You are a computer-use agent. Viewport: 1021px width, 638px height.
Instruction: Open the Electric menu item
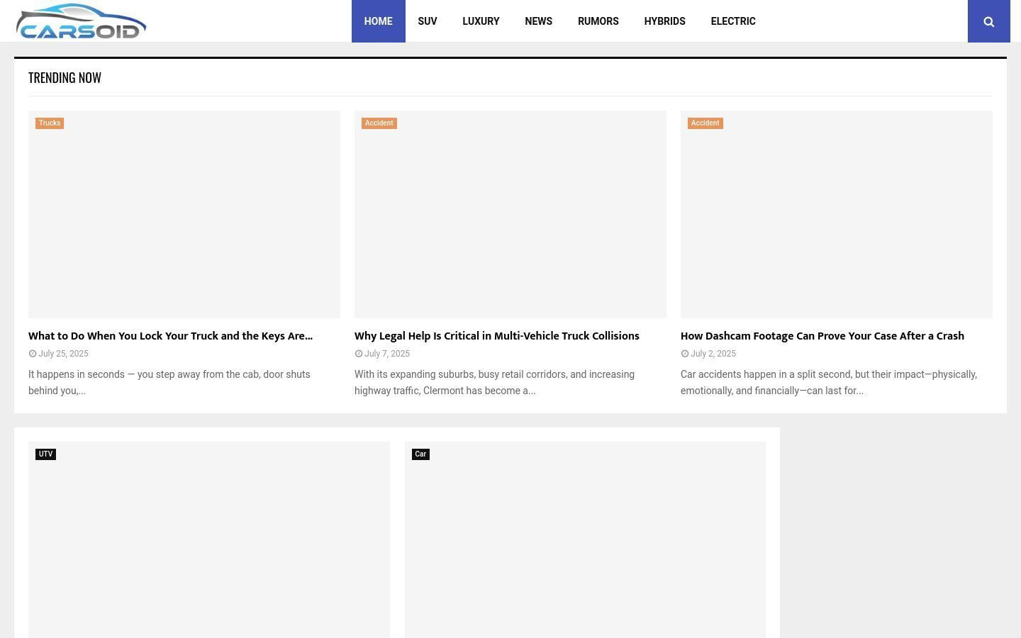tap(733, 21)
